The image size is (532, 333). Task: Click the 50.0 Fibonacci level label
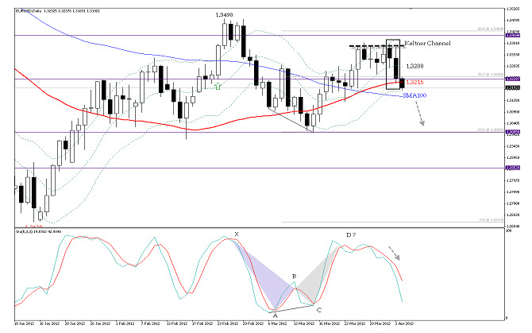[x=490, y=29]
